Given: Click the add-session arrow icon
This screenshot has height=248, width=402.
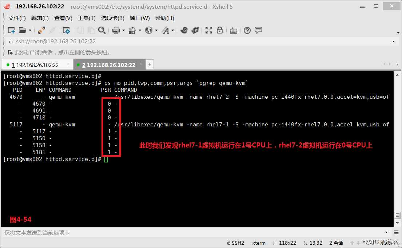Looking at the screenshot, I should 10,52.
